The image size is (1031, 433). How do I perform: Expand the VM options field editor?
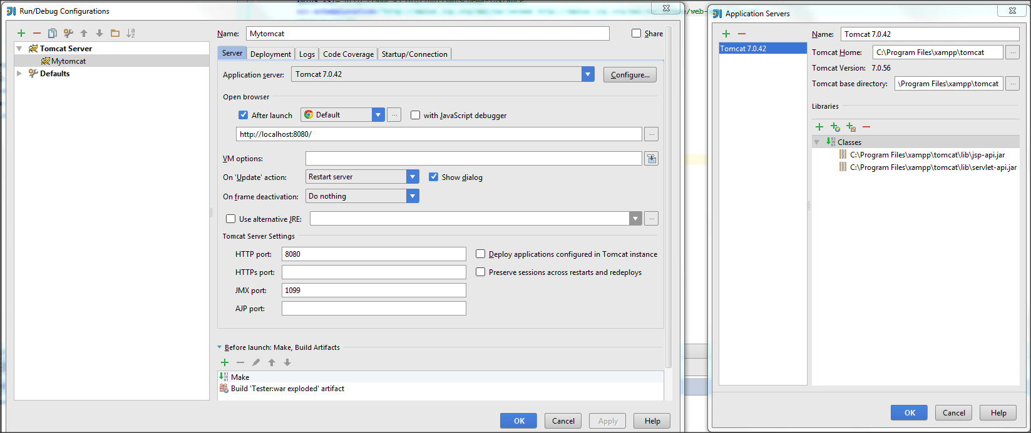[x=652, y=159]
